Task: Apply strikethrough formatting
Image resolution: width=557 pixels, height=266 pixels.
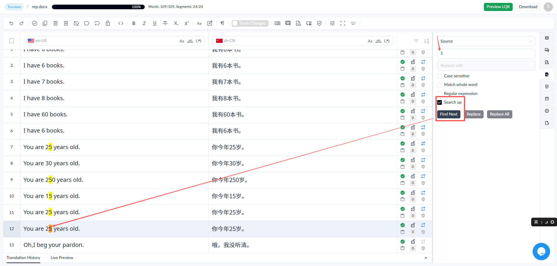Action: (165, 23)
